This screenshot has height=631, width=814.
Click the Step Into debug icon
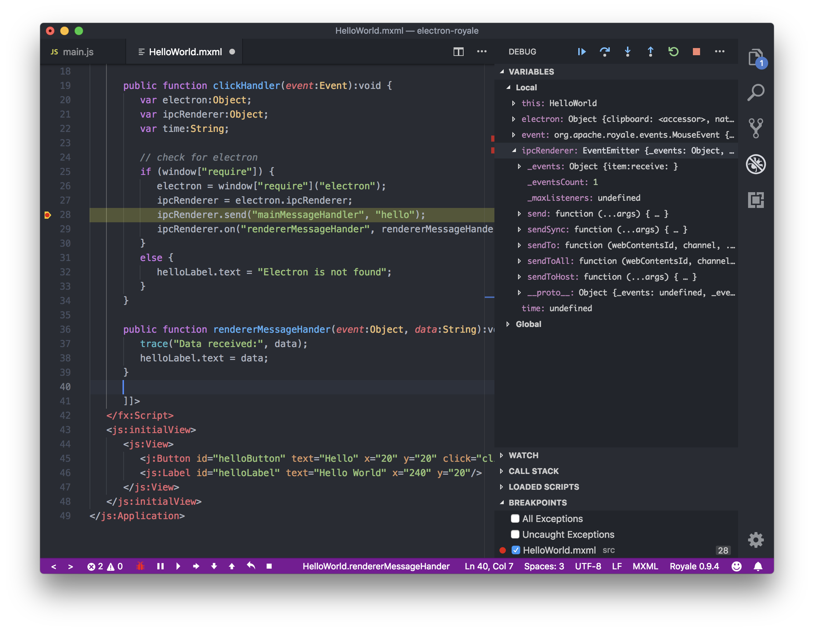click(628, 52)
